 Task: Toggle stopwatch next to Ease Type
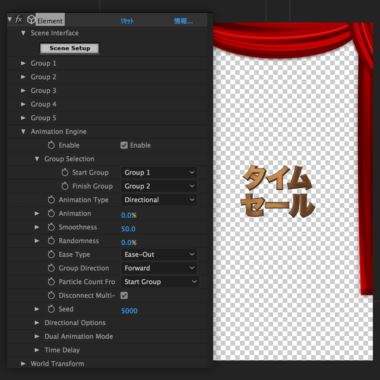coord(51,254)
